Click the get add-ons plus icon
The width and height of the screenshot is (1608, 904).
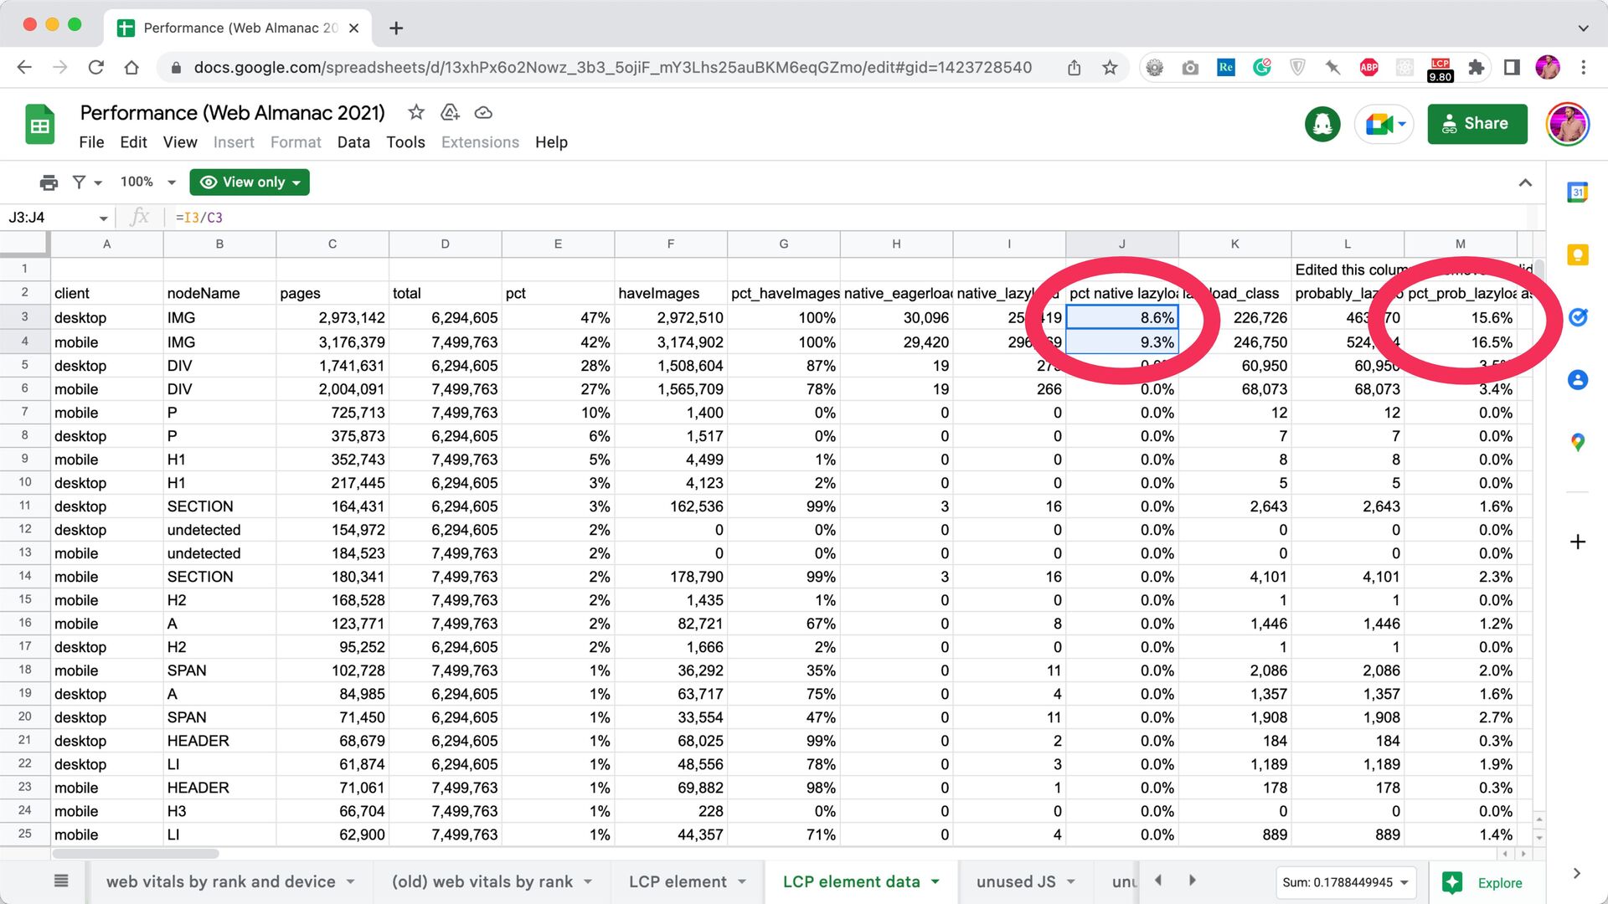point(1578,542)
